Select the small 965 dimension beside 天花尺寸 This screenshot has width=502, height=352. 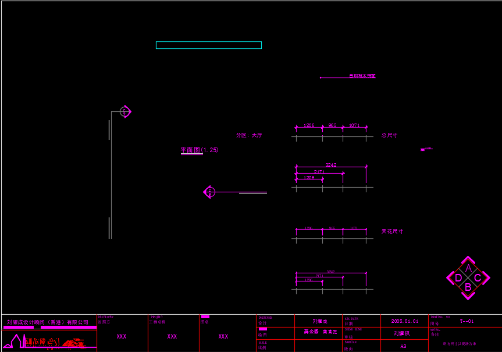coord(332,228)
